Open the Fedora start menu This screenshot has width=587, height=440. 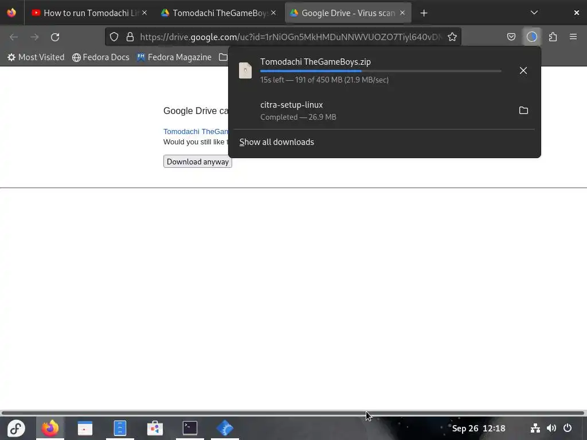point(16,428)
